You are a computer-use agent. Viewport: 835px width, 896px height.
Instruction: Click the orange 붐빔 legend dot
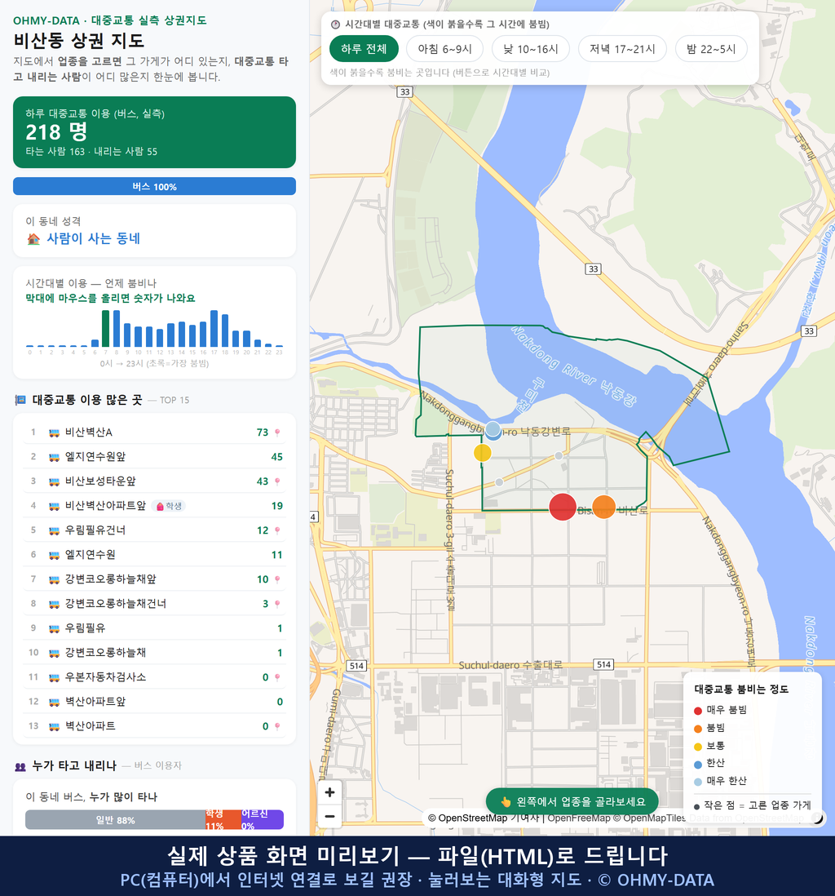tap(698, 729)
